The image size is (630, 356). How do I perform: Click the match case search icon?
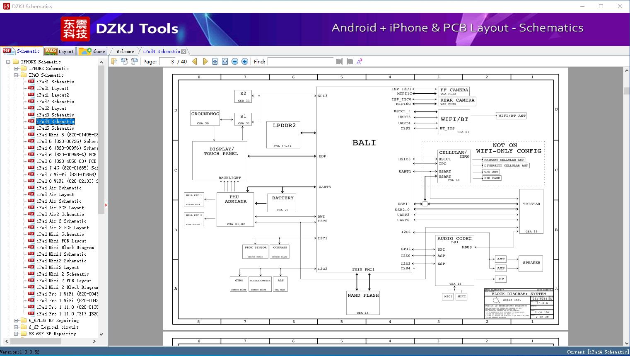360,61
